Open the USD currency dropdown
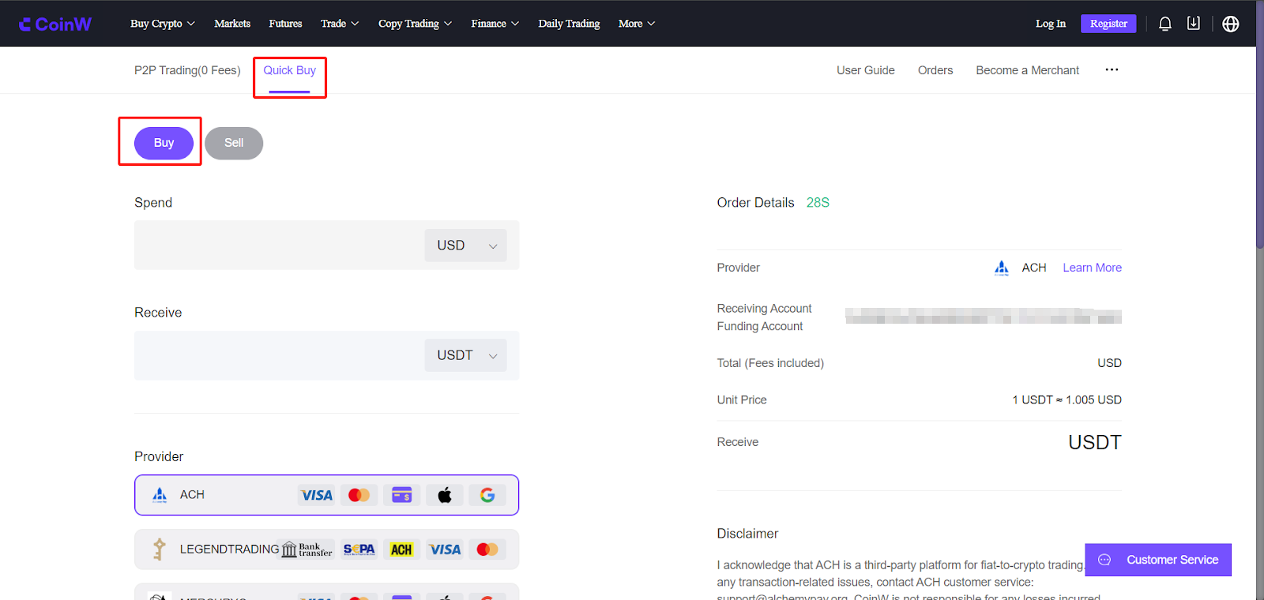The height and width of the screenshot is (600, 1264). tap(466, 246)
